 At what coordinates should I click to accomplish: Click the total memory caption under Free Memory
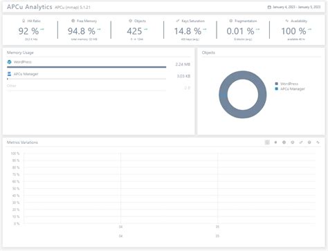(x=84, y=39)
